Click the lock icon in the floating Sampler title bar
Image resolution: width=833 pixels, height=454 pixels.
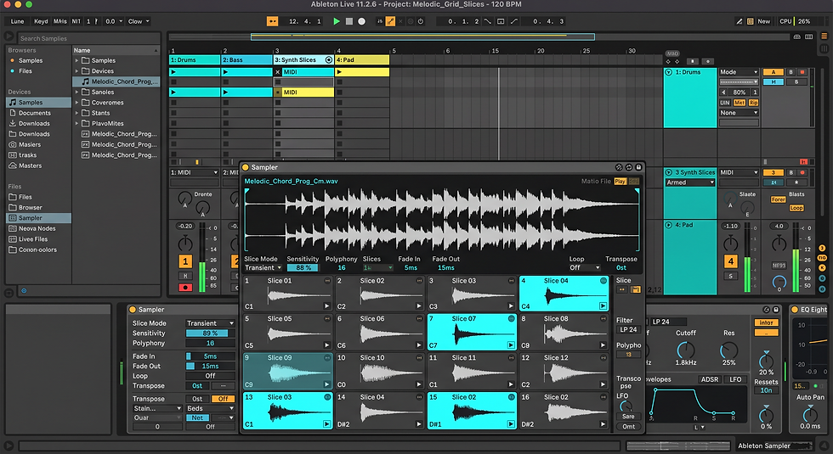638,168
